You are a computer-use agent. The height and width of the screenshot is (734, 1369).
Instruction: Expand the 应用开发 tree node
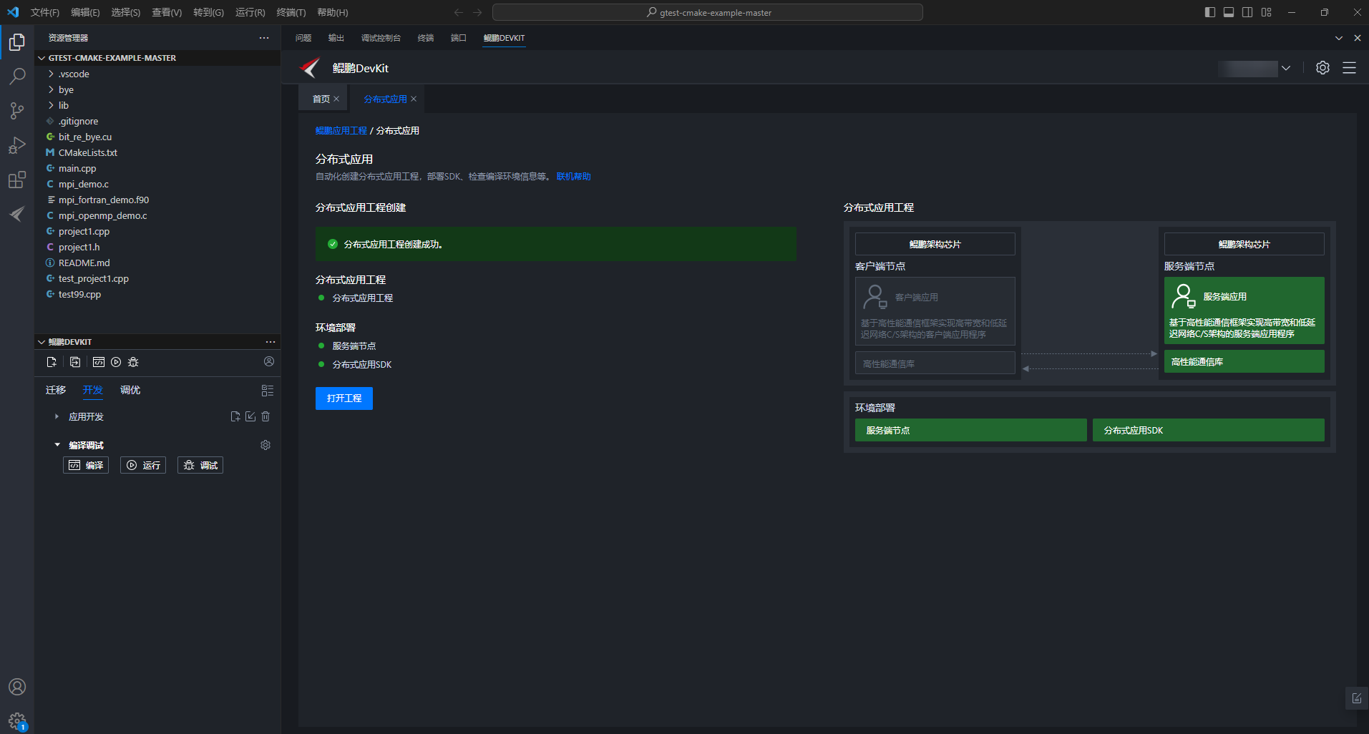[57, 416]
